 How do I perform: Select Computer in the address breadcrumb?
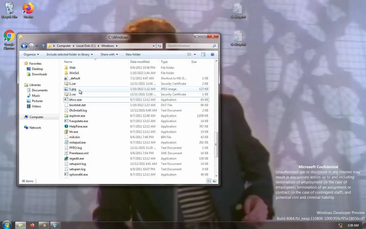64,46
